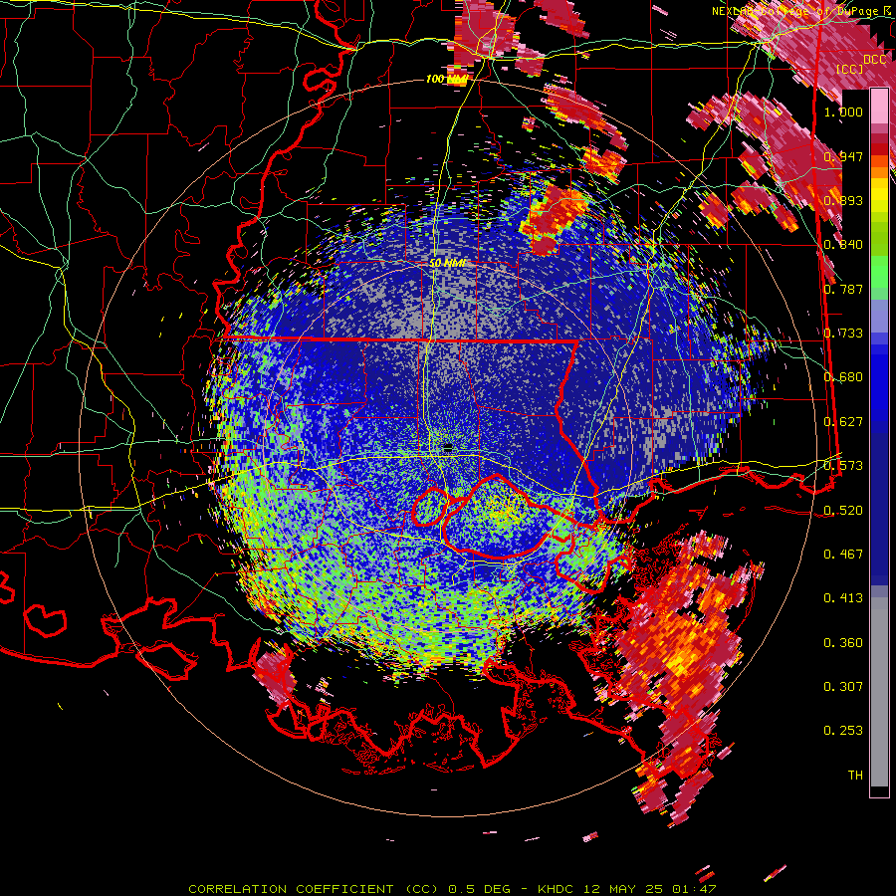Screen dimensions: 896x896
Task: Click the [CC] unit label
Action: pyautogui.click(x=850, y=69)
